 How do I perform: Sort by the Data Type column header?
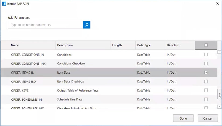point(150,45)
